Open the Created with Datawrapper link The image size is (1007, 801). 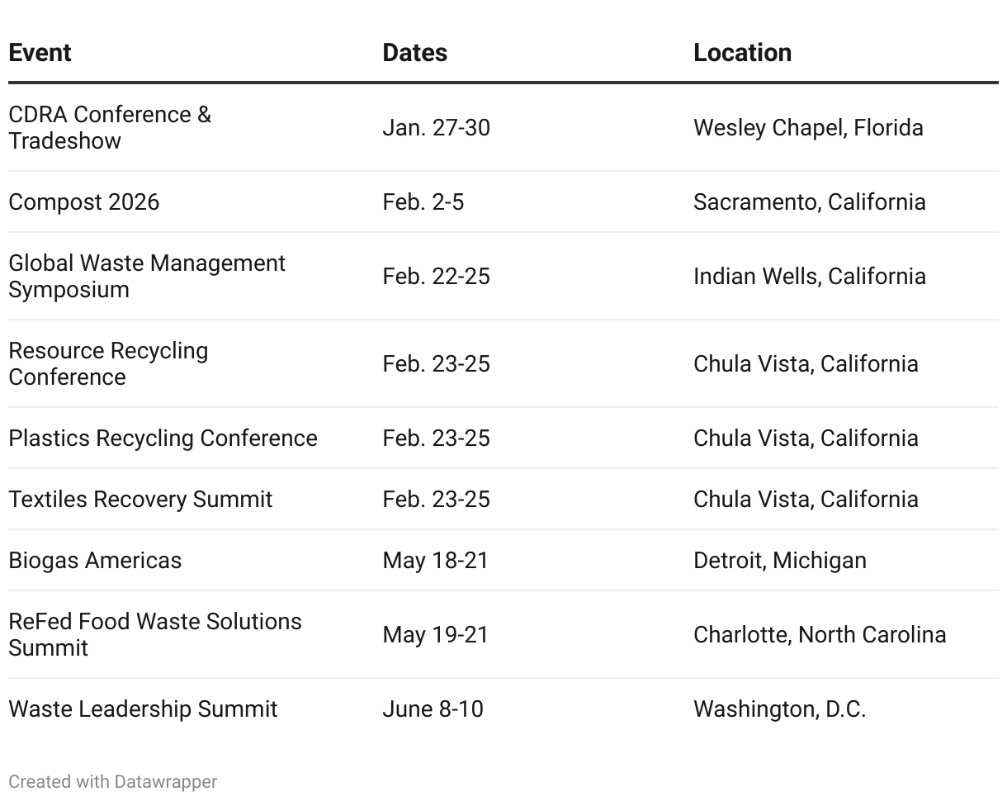point(113,781)
